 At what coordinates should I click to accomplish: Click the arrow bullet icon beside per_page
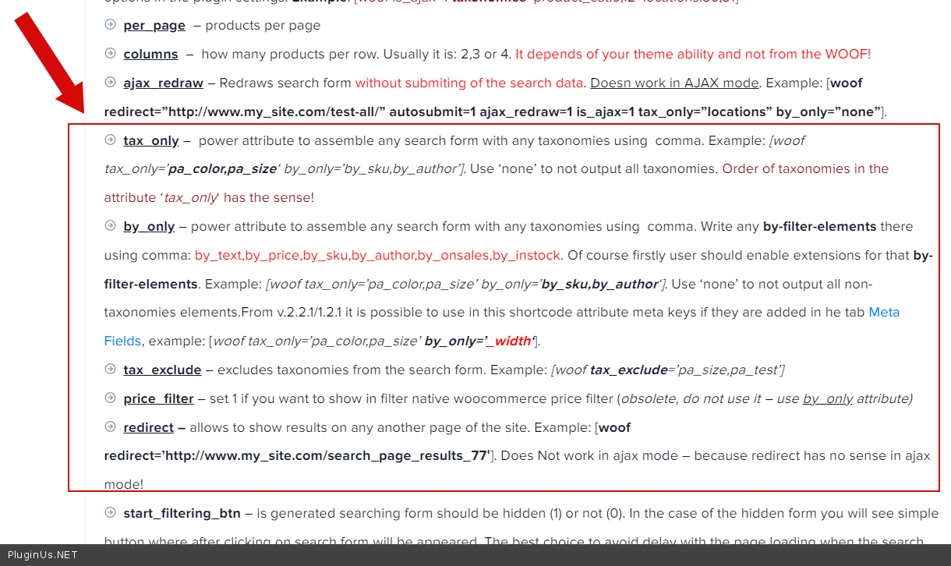pyautogui.click(x=110, y=25)
